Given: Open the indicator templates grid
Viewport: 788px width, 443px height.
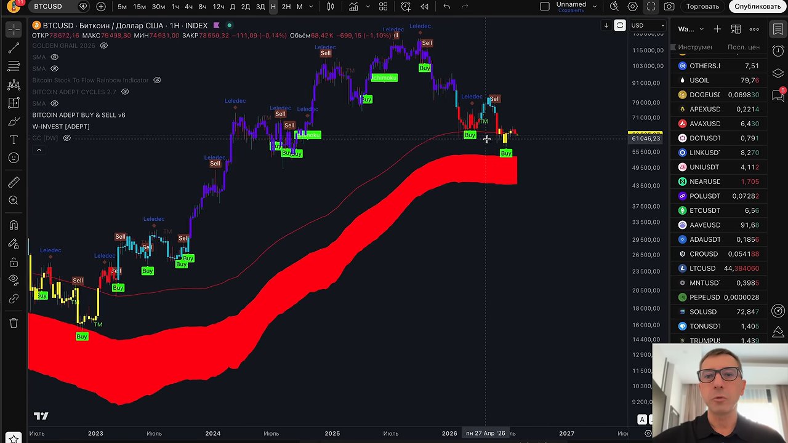Looking at the screenshot, I should click(x=383, y=7).
